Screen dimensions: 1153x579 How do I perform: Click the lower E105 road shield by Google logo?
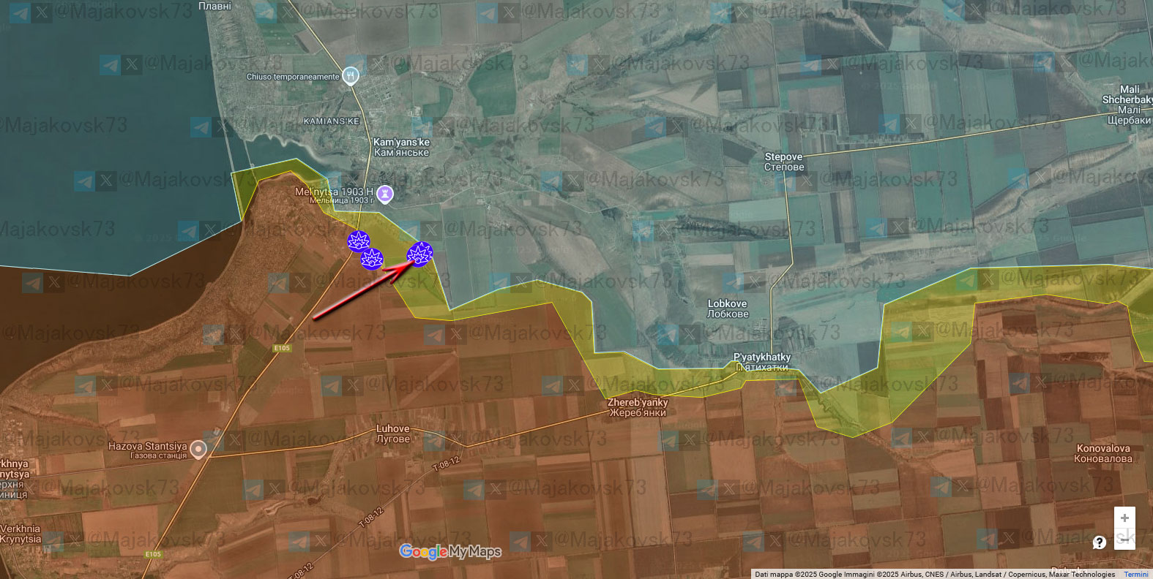[153, 554]
